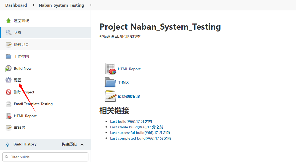Click the 最新修改记录 notepad icon

(x=110, y=96)
